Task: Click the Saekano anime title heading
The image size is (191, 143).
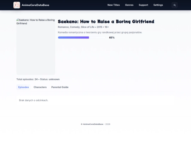Action: tap(106, 22)
